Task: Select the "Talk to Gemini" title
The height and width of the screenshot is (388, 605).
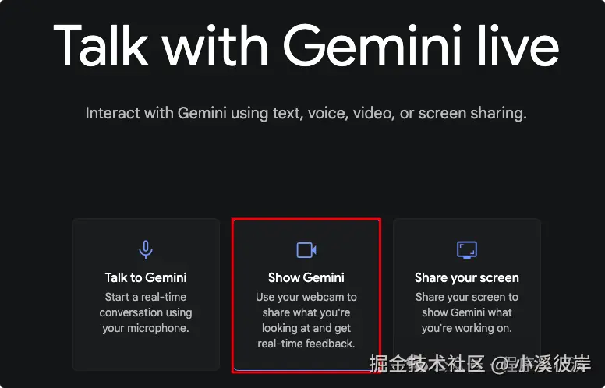Action: point(146,277)
